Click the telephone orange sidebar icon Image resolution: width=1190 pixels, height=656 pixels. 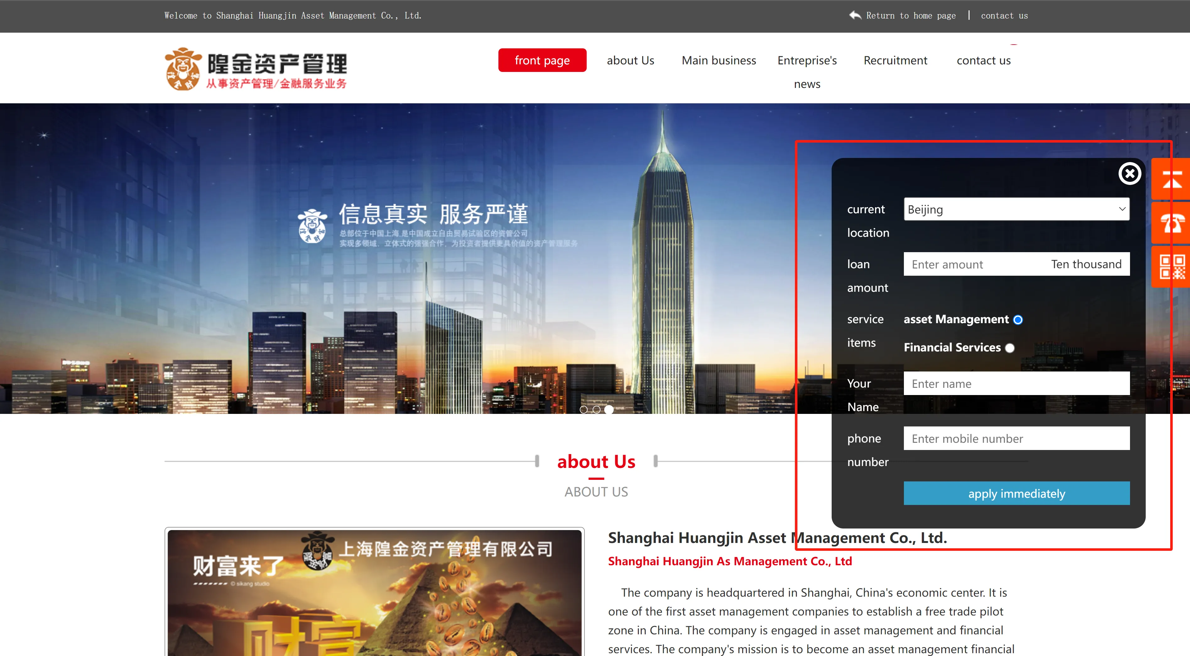[x=1171, y=223]
